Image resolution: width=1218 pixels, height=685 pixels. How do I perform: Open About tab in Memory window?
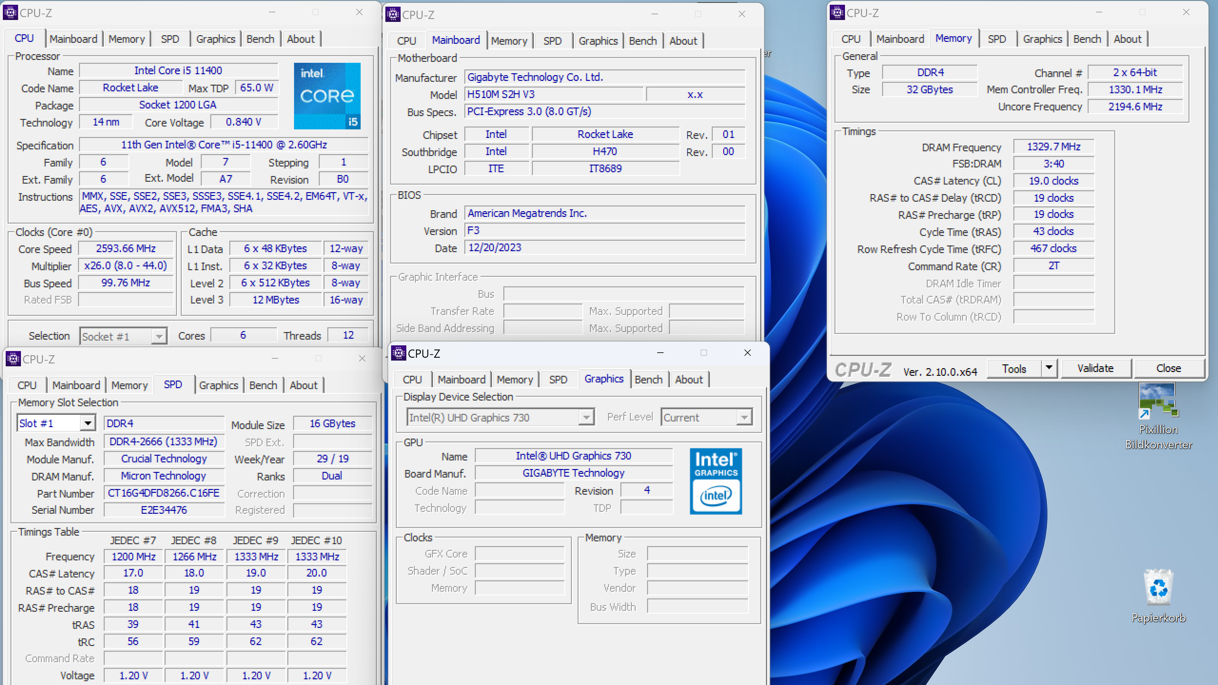[x=1127, y=39]
